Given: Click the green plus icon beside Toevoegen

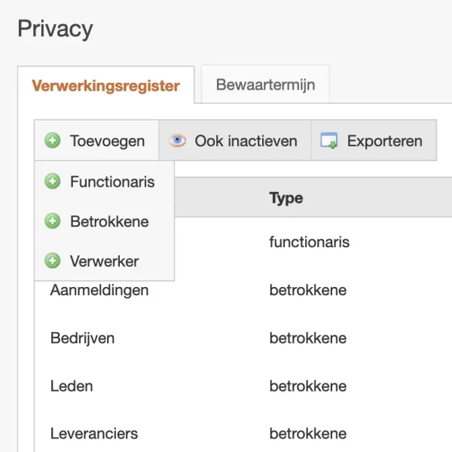Looking at the screenshot, I should coord(53,141).
